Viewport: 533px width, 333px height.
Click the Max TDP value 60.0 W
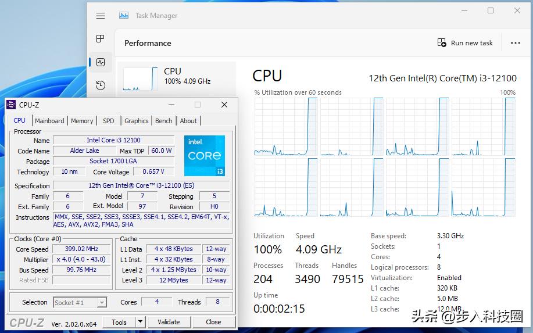tap(162, 151)
